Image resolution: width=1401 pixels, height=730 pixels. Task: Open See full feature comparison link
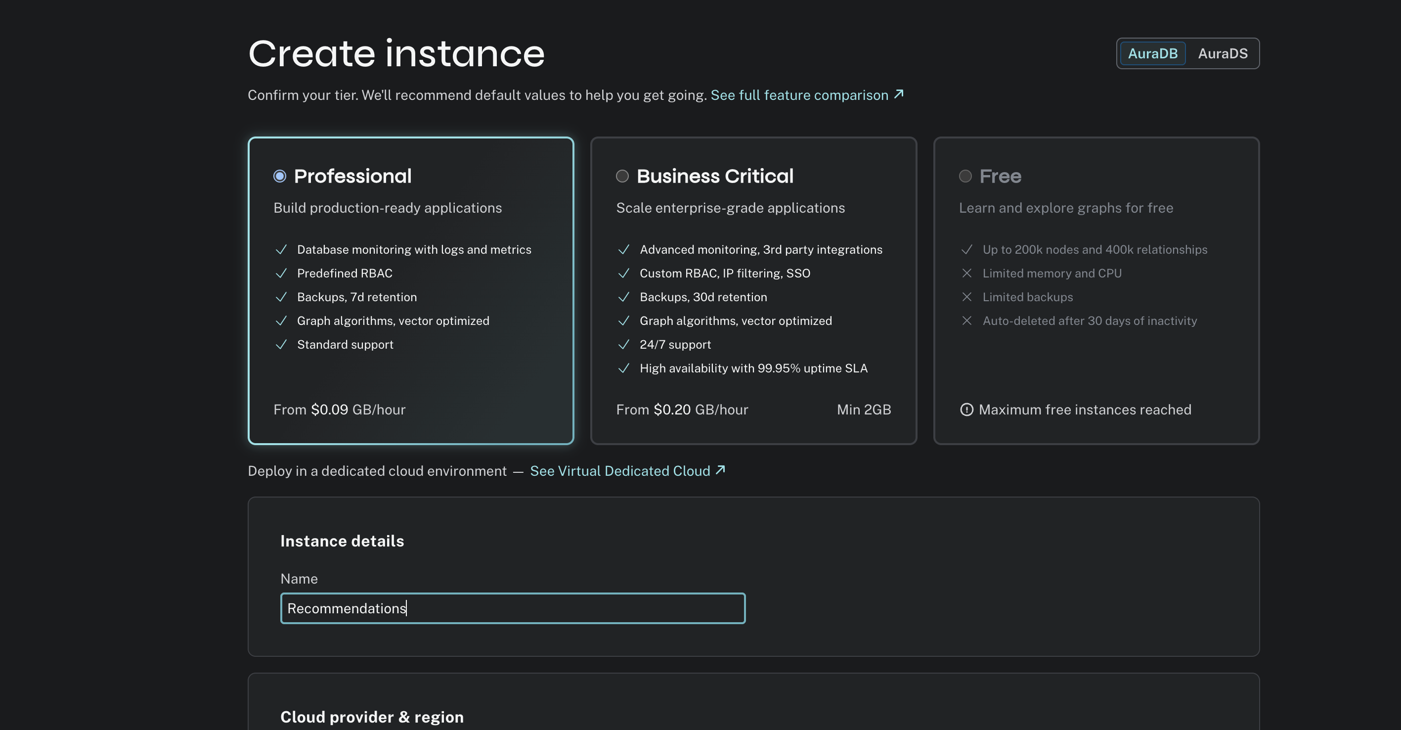pos(799,95)
